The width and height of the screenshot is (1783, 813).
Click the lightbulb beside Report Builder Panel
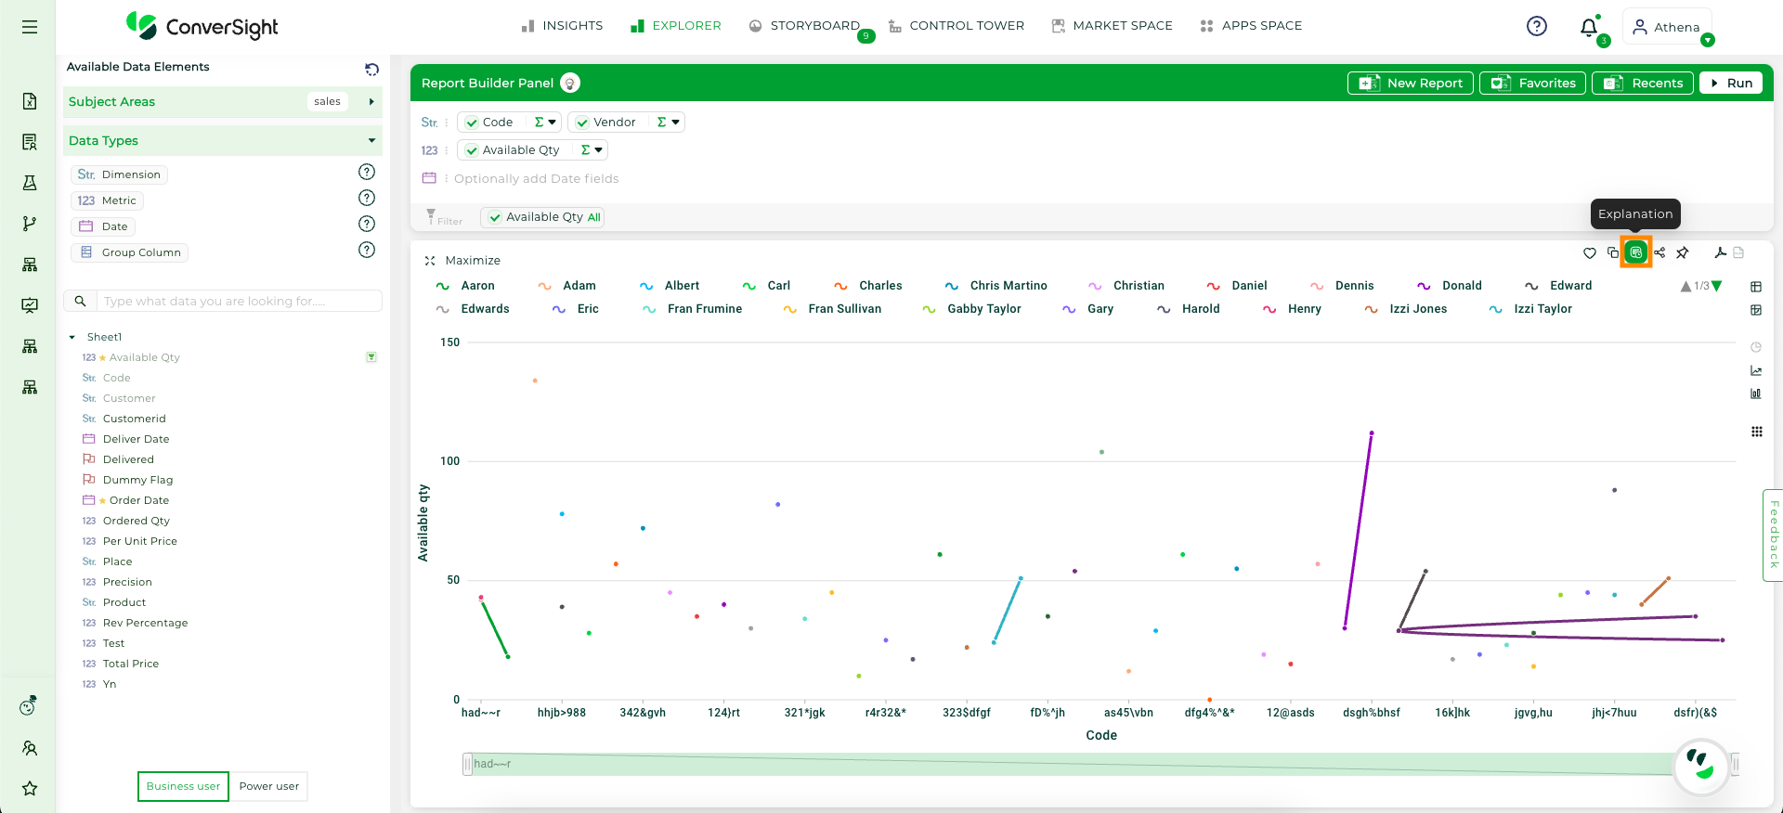pos(570,83)
